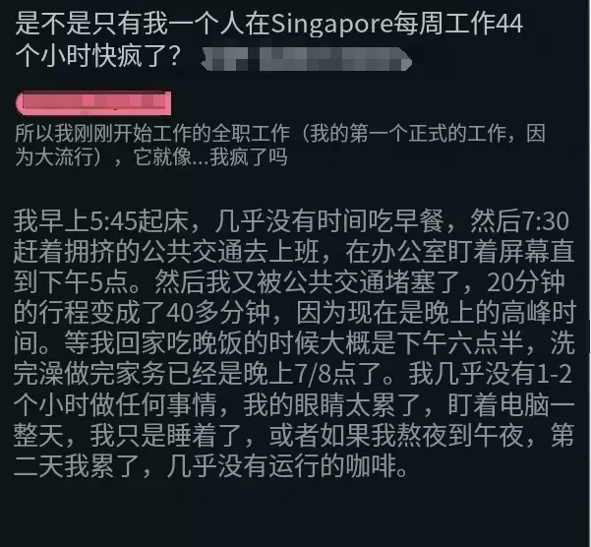The height and width of the screenshot is (547, 591).
Task: Click the text 40多分钟 in the paragraph
Action: pyautogui.click(x=217, y=313)
